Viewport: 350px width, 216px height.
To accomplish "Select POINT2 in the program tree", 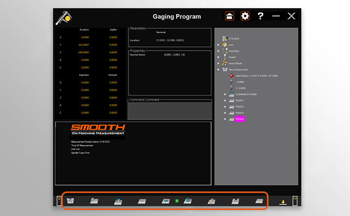I will click(x=240, y=107).
